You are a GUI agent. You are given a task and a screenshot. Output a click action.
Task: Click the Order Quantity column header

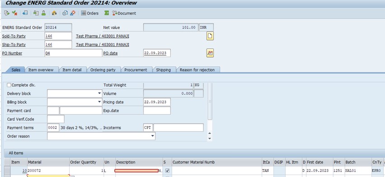pyautogui.click(x=86, y=162)
